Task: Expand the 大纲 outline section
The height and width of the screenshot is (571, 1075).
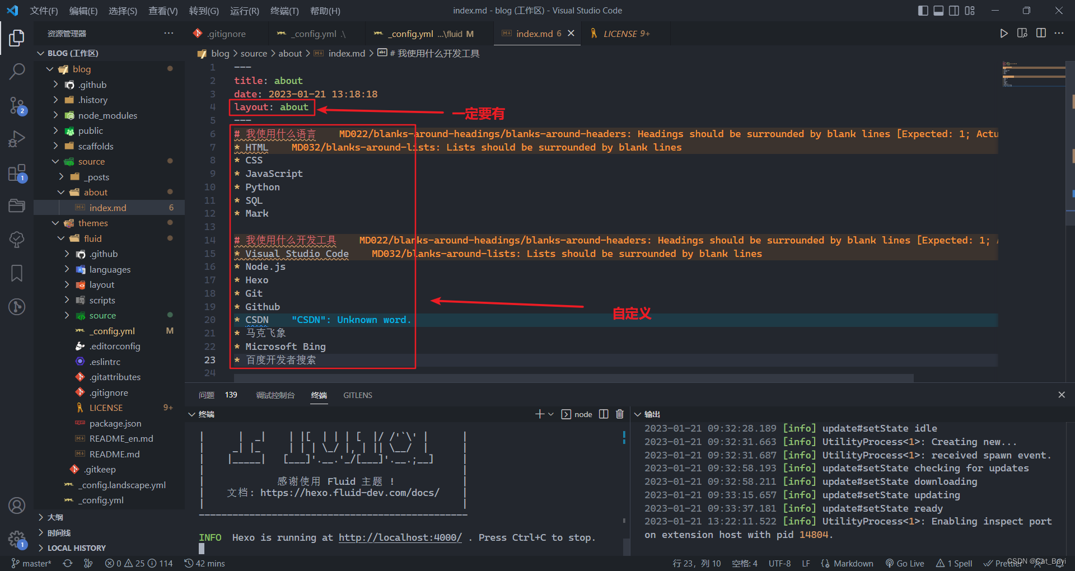Action: pyautogui.click(x=109, y=517)
